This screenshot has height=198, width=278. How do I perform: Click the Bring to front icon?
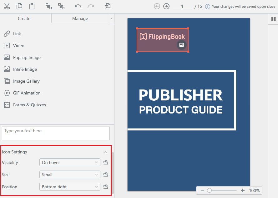click(48, 6)
